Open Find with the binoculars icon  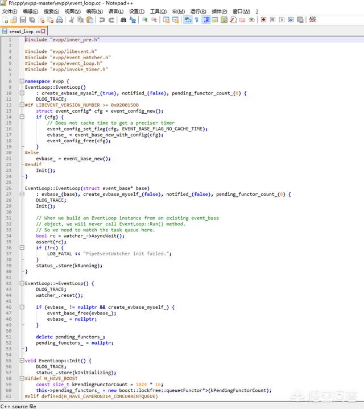(123, 20)
